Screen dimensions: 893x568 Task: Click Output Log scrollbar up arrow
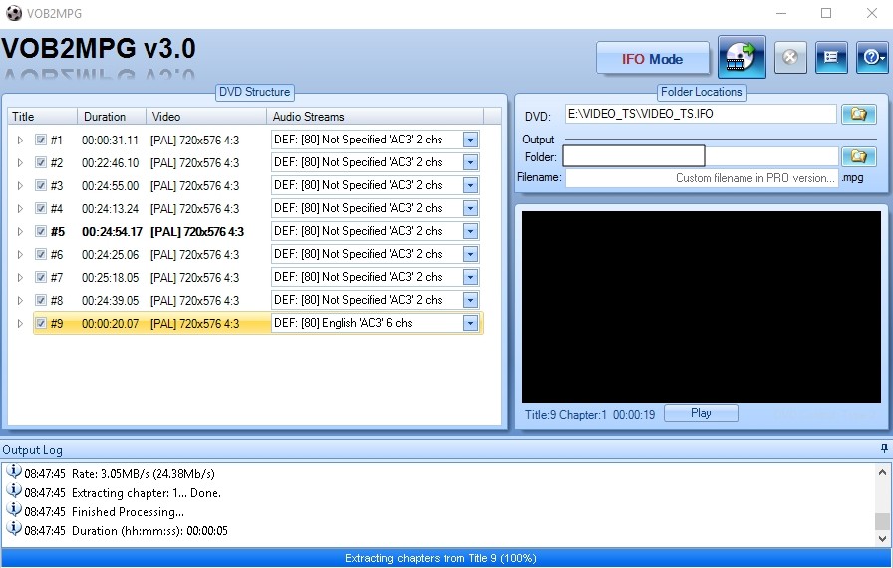[x=882, y=472]
